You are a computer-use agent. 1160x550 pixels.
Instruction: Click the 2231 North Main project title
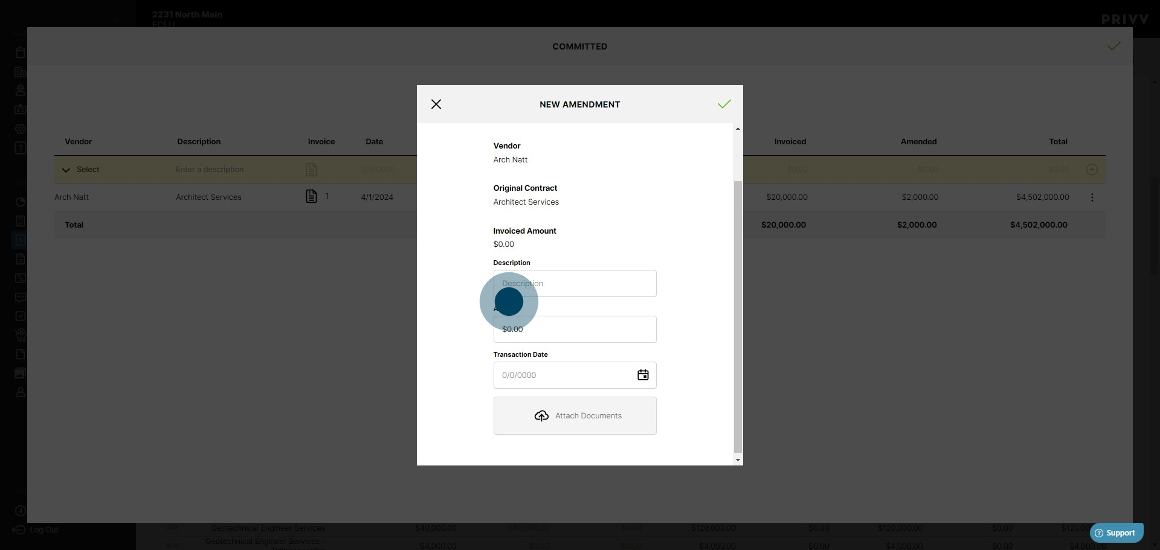pyautogui.click(x=187, y=14)
